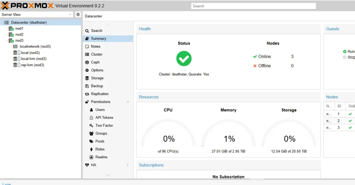Screen dimensions: 355x185
Task: Click the Memory 1% gauge
Action: tap(229, 134)
